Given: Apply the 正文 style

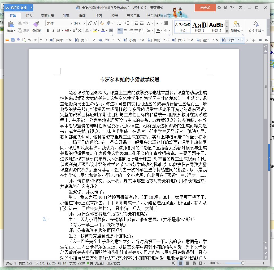Looking at the screenshot, I should (x=182, y=27).
